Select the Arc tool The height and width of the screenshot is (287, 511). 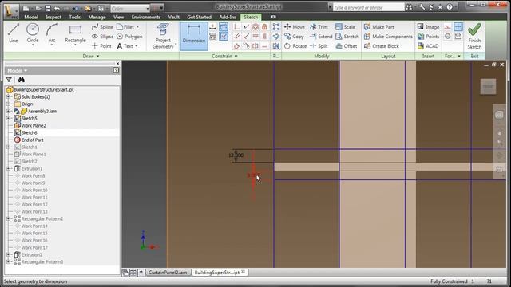point(51,33)
